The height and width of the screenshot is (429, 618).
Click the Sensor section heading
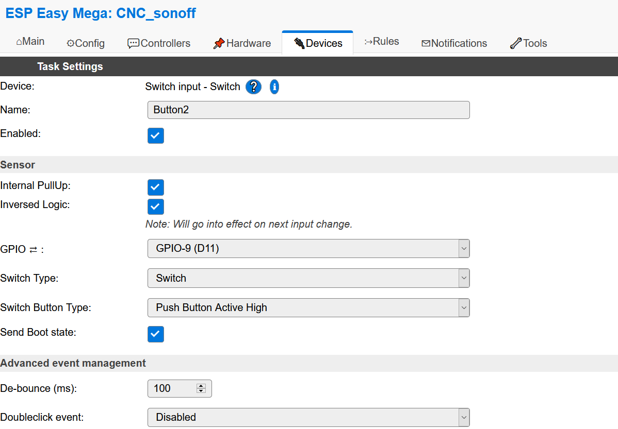pos(18,165)
